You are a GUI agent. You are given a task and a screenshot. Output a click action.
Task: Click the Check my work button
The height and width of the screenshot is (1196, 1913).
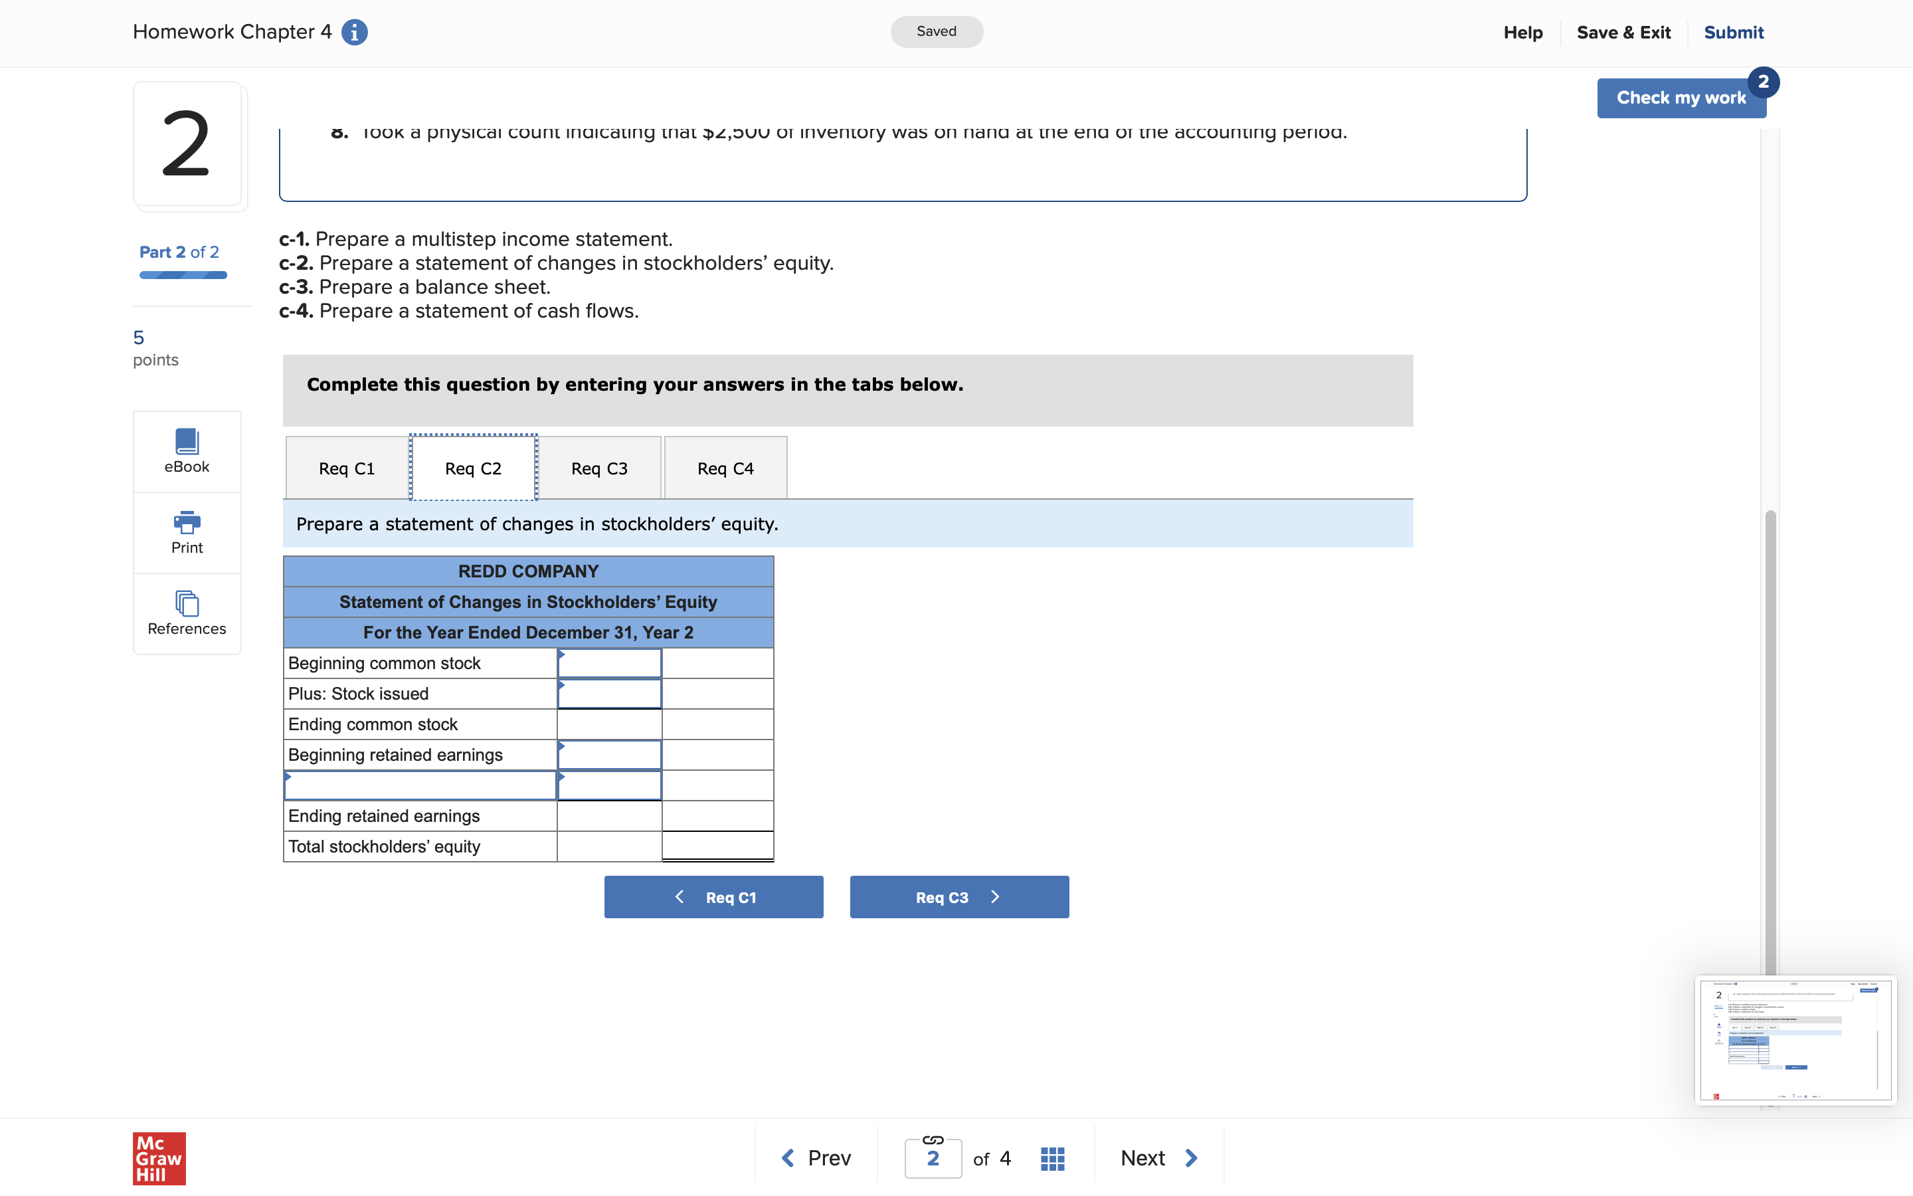tap(1681, 98)
